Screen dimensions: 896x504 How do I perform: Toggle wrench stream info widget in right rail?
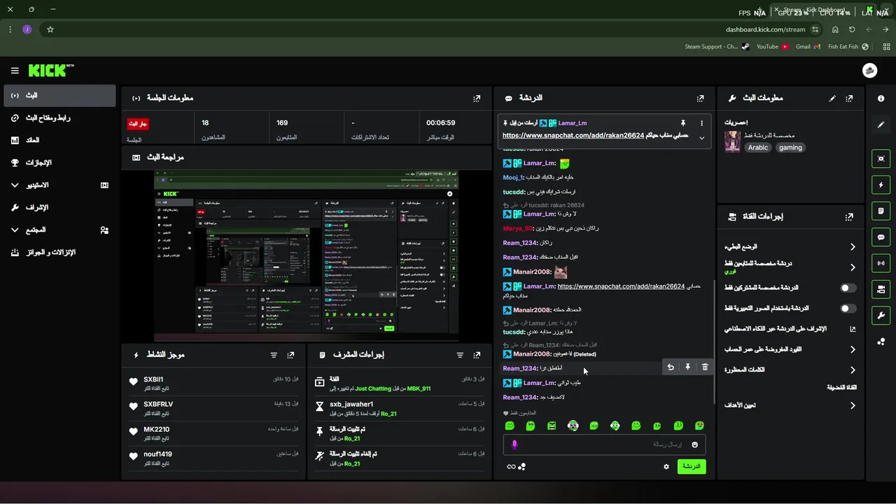click(881, 315)
